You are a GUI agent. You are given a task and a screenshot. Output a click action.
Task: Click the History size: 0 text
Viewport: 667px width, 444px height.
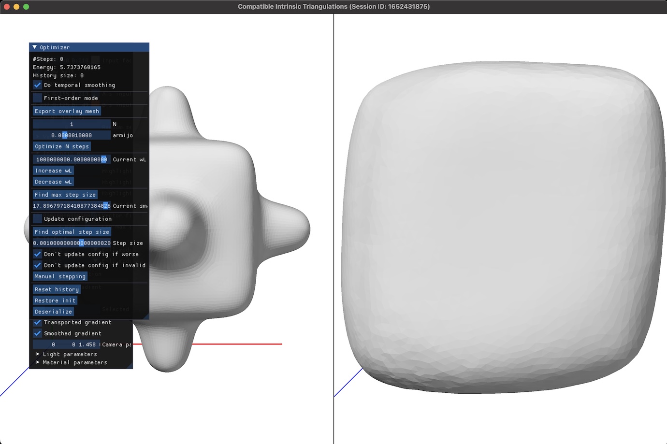[x=58, y=75]
